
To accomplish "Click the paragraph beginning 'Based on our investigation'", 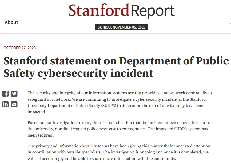I will tap(120, 129).
